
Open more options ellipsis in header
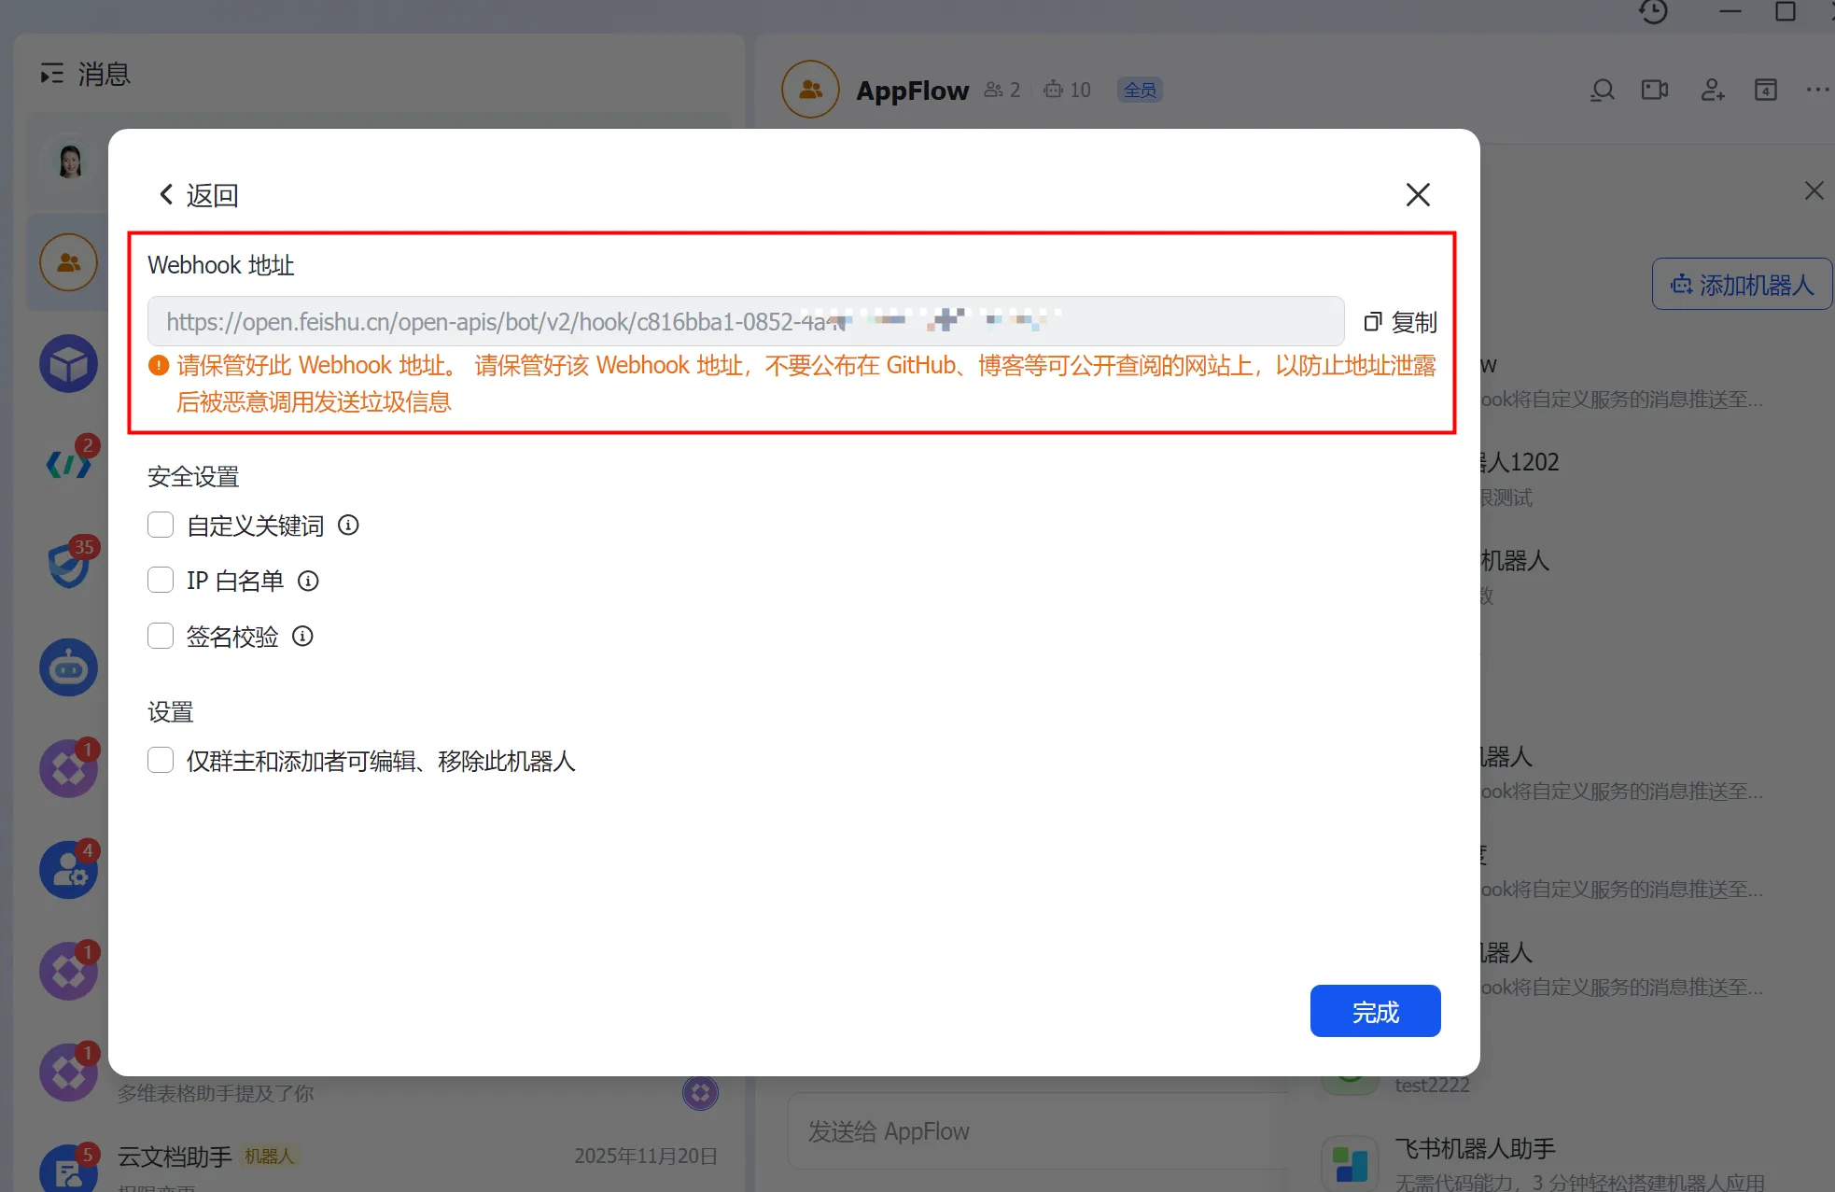(1816, 91)
